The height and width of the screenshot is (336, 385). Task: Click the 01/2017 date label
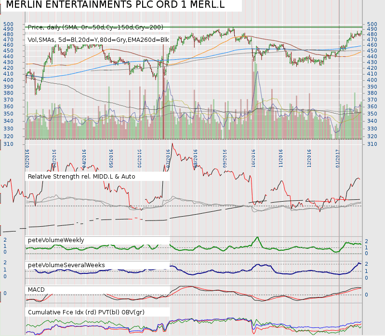(x=338, y=158)
